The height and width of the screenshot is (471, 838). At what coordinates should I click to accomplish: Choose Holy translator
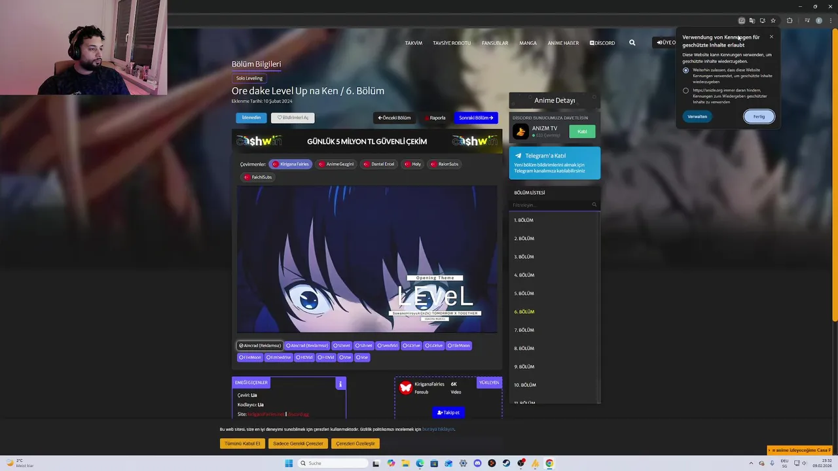coord(412,164)
